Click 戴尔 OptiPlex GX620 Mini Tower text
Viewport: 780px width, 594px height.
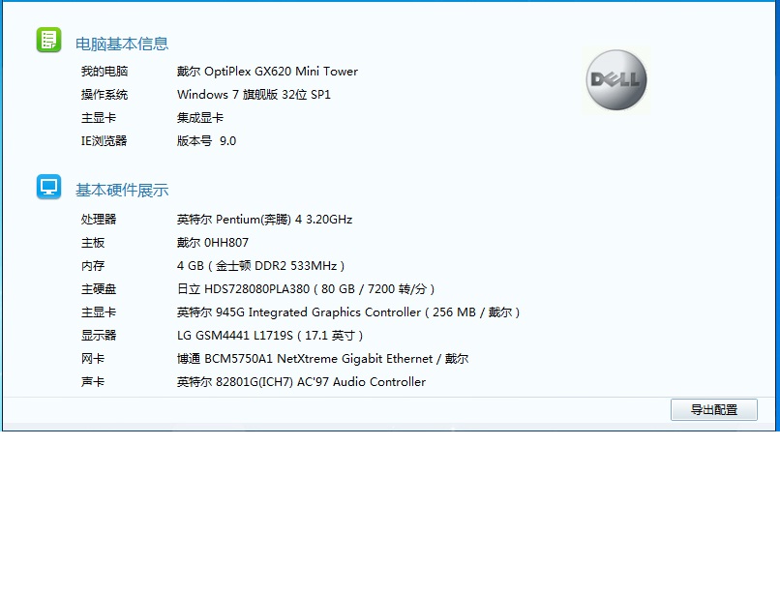pos(267,72)
